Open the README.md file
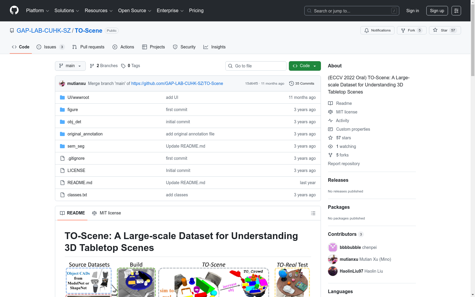Screen dimensions: 475x297 (x=80, y=183)
